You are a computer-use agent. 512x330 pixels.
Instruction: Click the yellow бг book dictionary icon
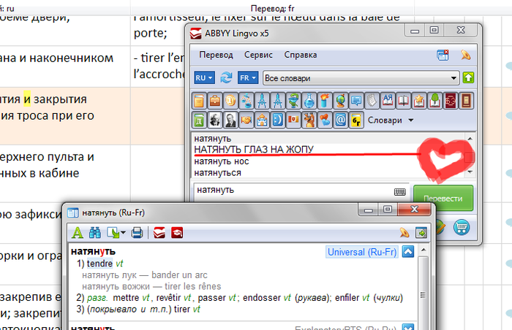click(356, 120)
